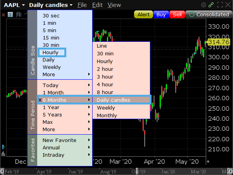Click the candlestick chart style icon

click(x=19, y=15)
